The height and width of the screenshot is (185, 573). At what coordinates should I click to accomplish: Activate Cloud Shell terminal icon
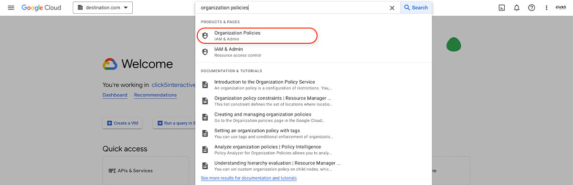[x=502, y=8]
